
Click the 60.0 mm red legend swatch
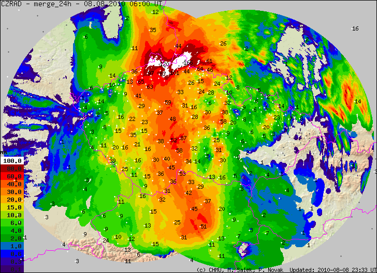pos(12,176)
